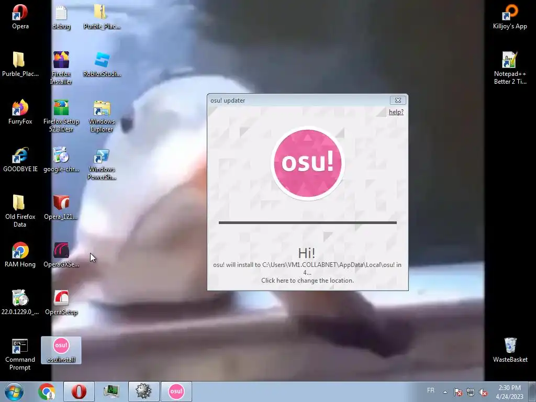
Task: Close the osu! updater window
Action: (398, 100)
